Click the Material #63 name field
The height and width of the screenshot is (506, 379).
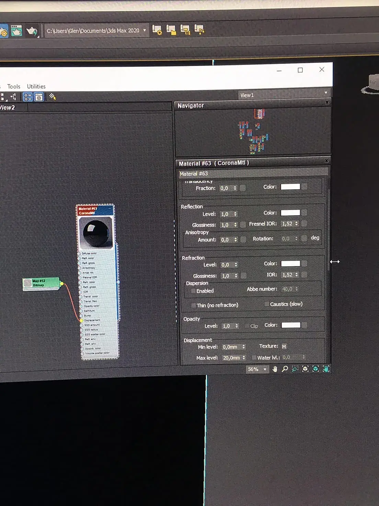(253, 174)
